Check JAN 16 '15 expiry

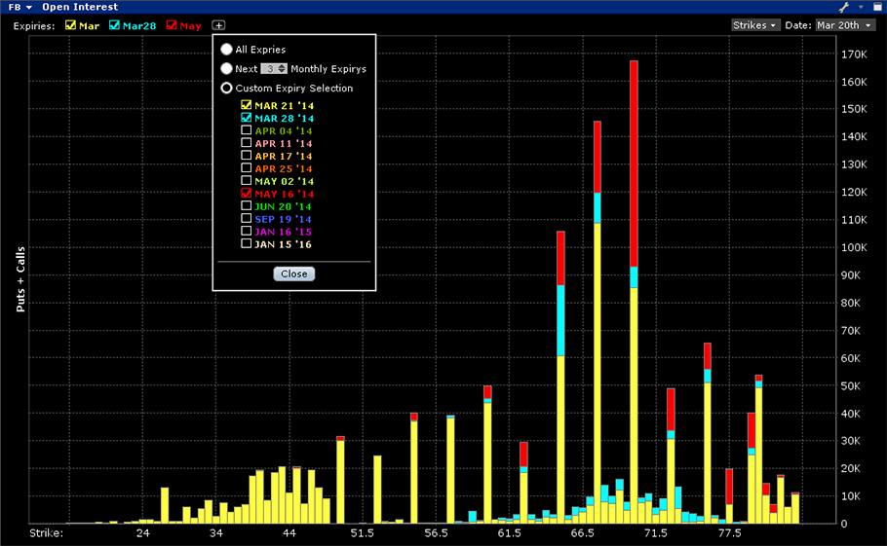(x=246, y=231)
